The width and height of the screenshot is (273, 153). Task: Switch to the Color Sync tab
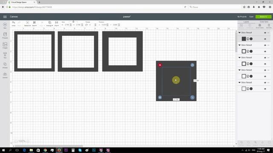pyautogui.click(x=264, y=22)
